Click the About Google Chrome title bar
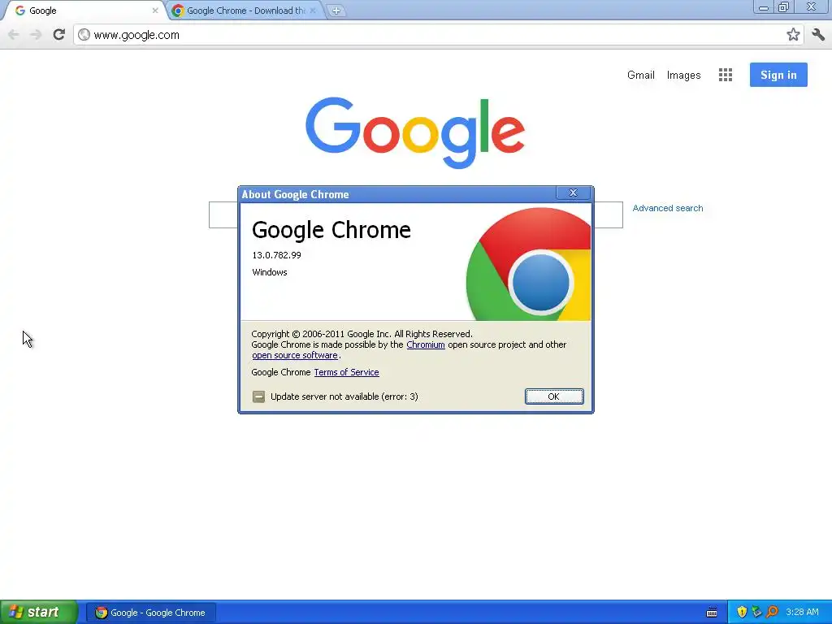Screen dimensions: 832x624 click(398, 194)
